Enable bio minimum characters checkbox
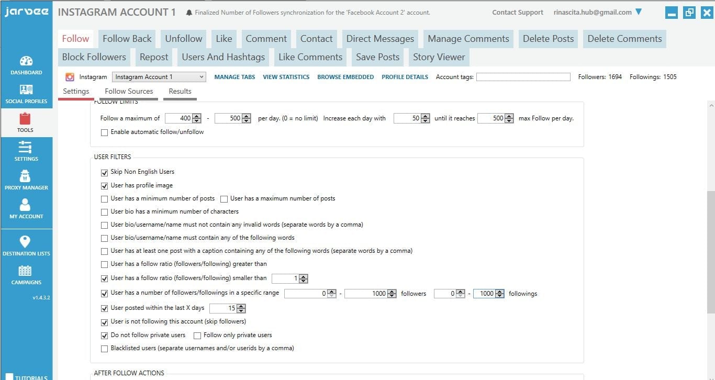This screenshot has width=715, height=380. pos(104,212)
